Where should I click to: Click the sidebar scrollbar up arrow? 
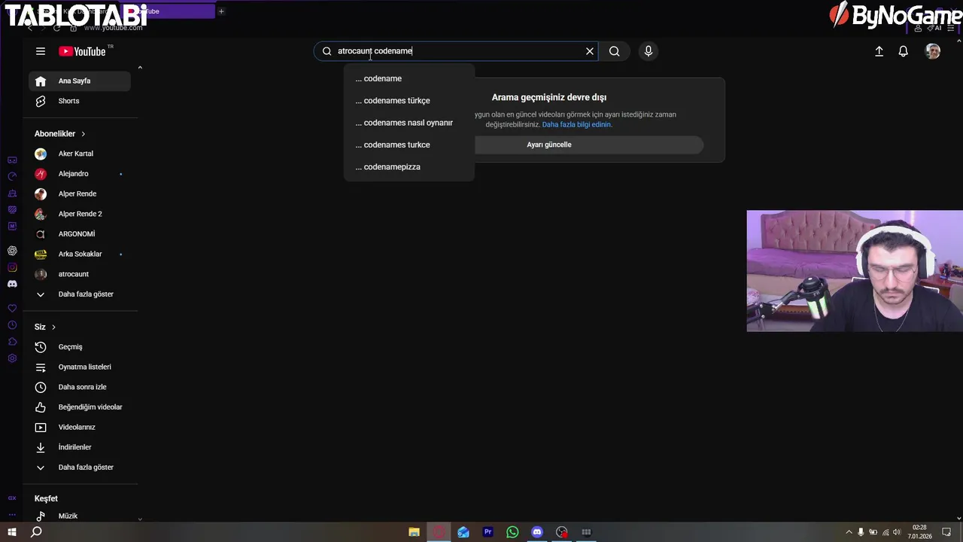140,68
